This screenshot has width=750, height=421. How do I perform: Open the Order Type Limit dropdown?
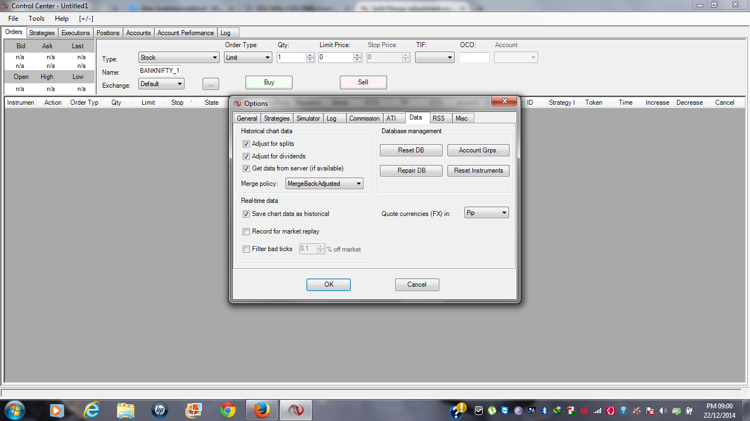(x=248, y=58)
